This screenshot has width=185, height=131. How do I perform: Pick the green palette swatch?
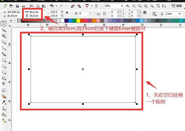(74, 20)
